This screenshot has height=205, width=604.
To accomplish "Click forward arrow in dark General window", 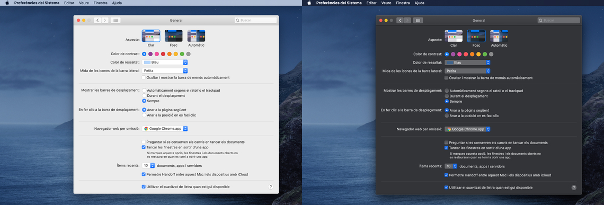I will (x=407, y=20).
